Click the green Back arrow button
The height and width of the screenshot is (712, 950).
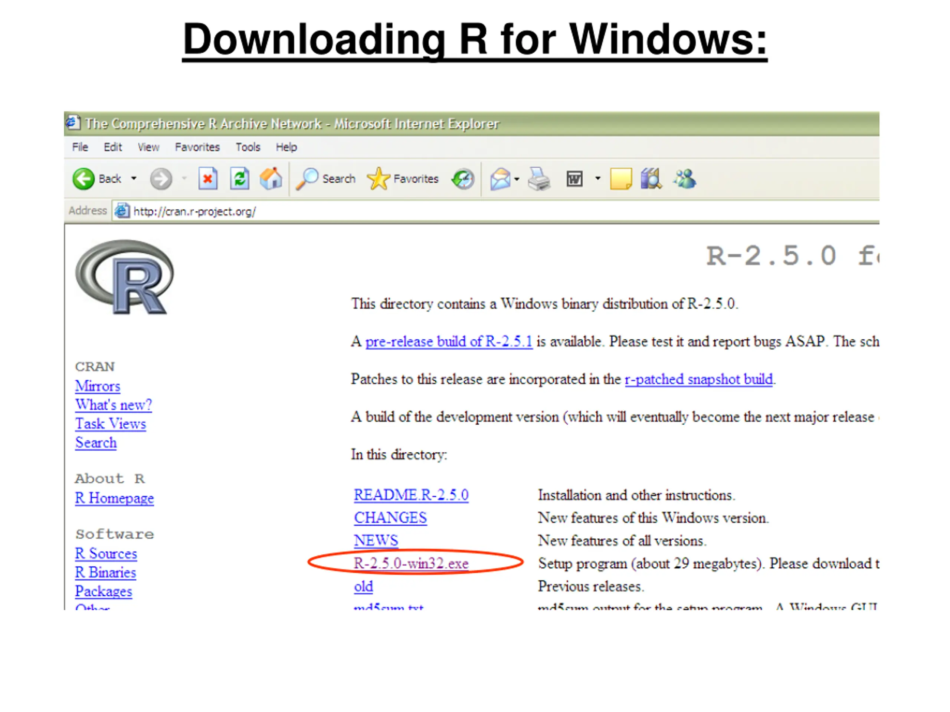(83, 178)
